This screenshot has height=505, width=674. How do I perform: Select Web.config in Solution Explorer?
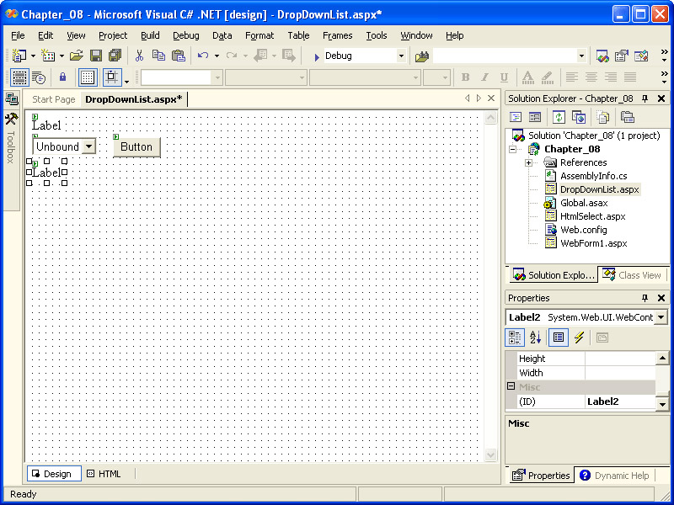pos(583,230)
